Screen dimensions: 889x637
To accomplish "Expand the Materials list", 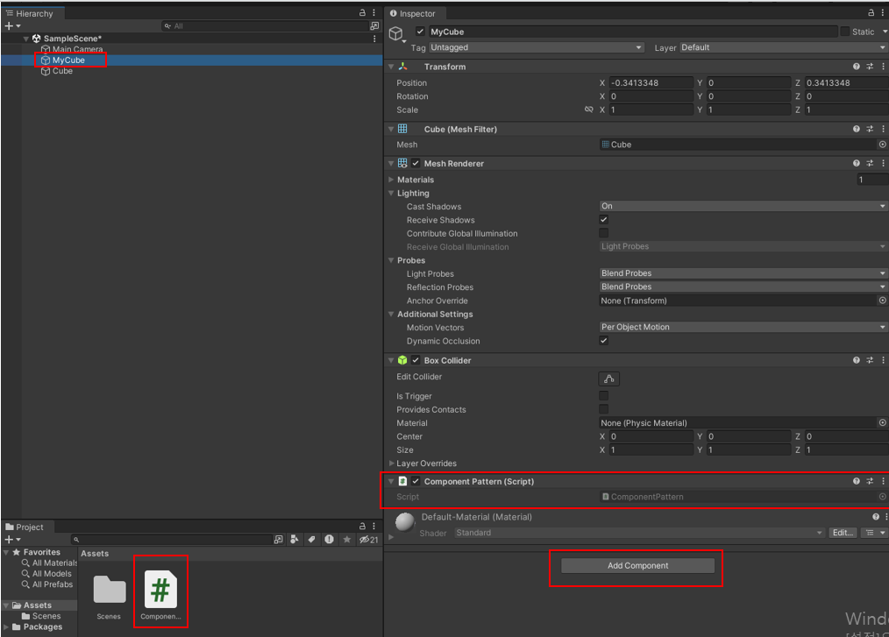I will click(391, 180).
